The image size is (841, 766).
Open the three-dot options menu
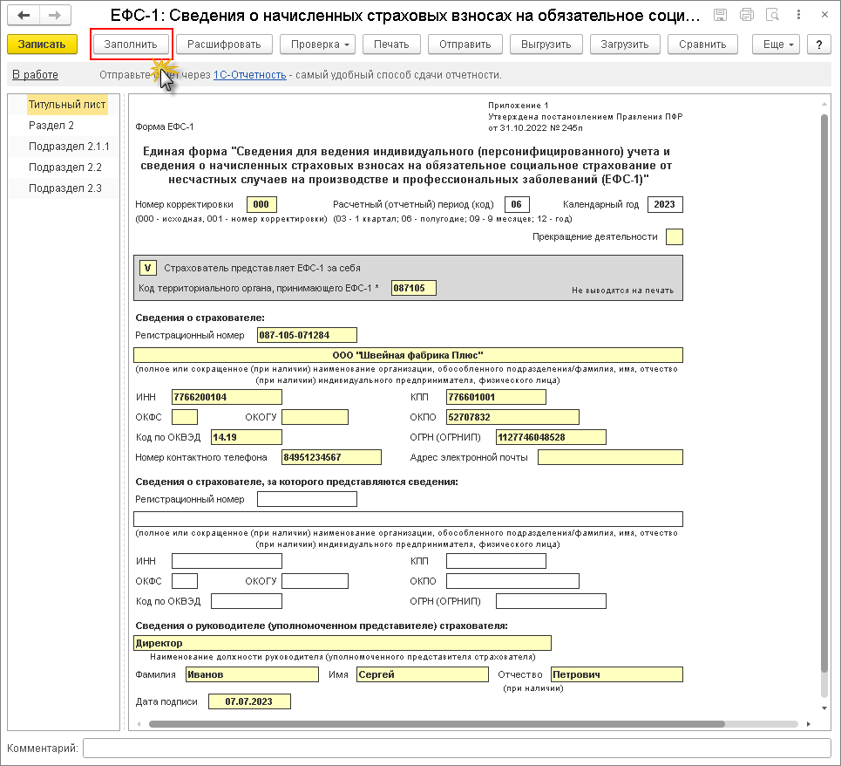pyautogui.click(x=797, y=16)
